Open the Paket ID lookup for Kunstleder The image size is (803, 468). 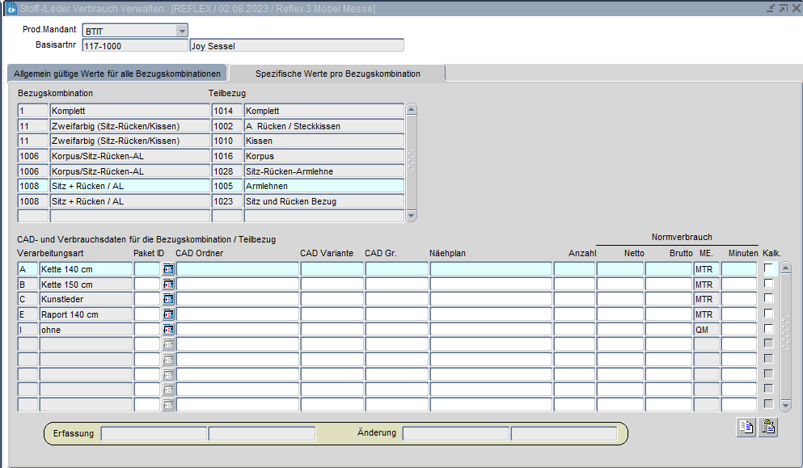pos(168,299)
